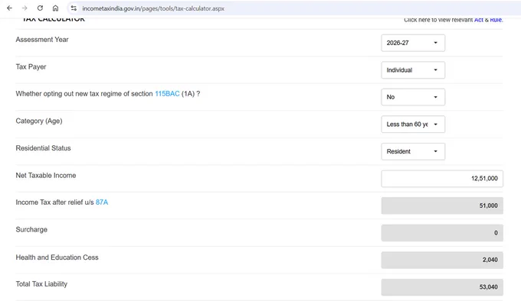View site information icon in address bar
521x301 pixels.
tap(74, 8)
